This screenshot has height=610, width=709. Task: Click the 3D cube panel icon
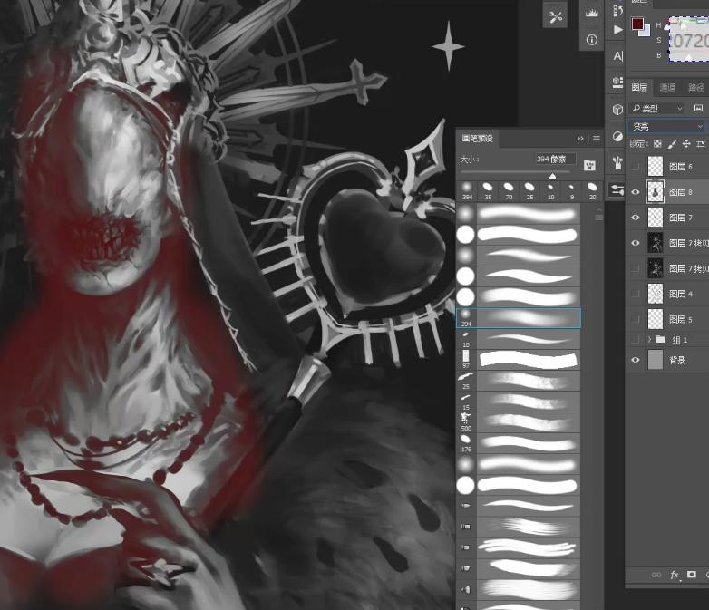coord(618,110)
